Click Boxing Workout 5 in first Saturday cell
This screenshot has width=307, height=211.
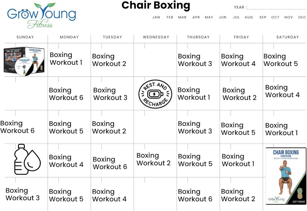[281, 60]
